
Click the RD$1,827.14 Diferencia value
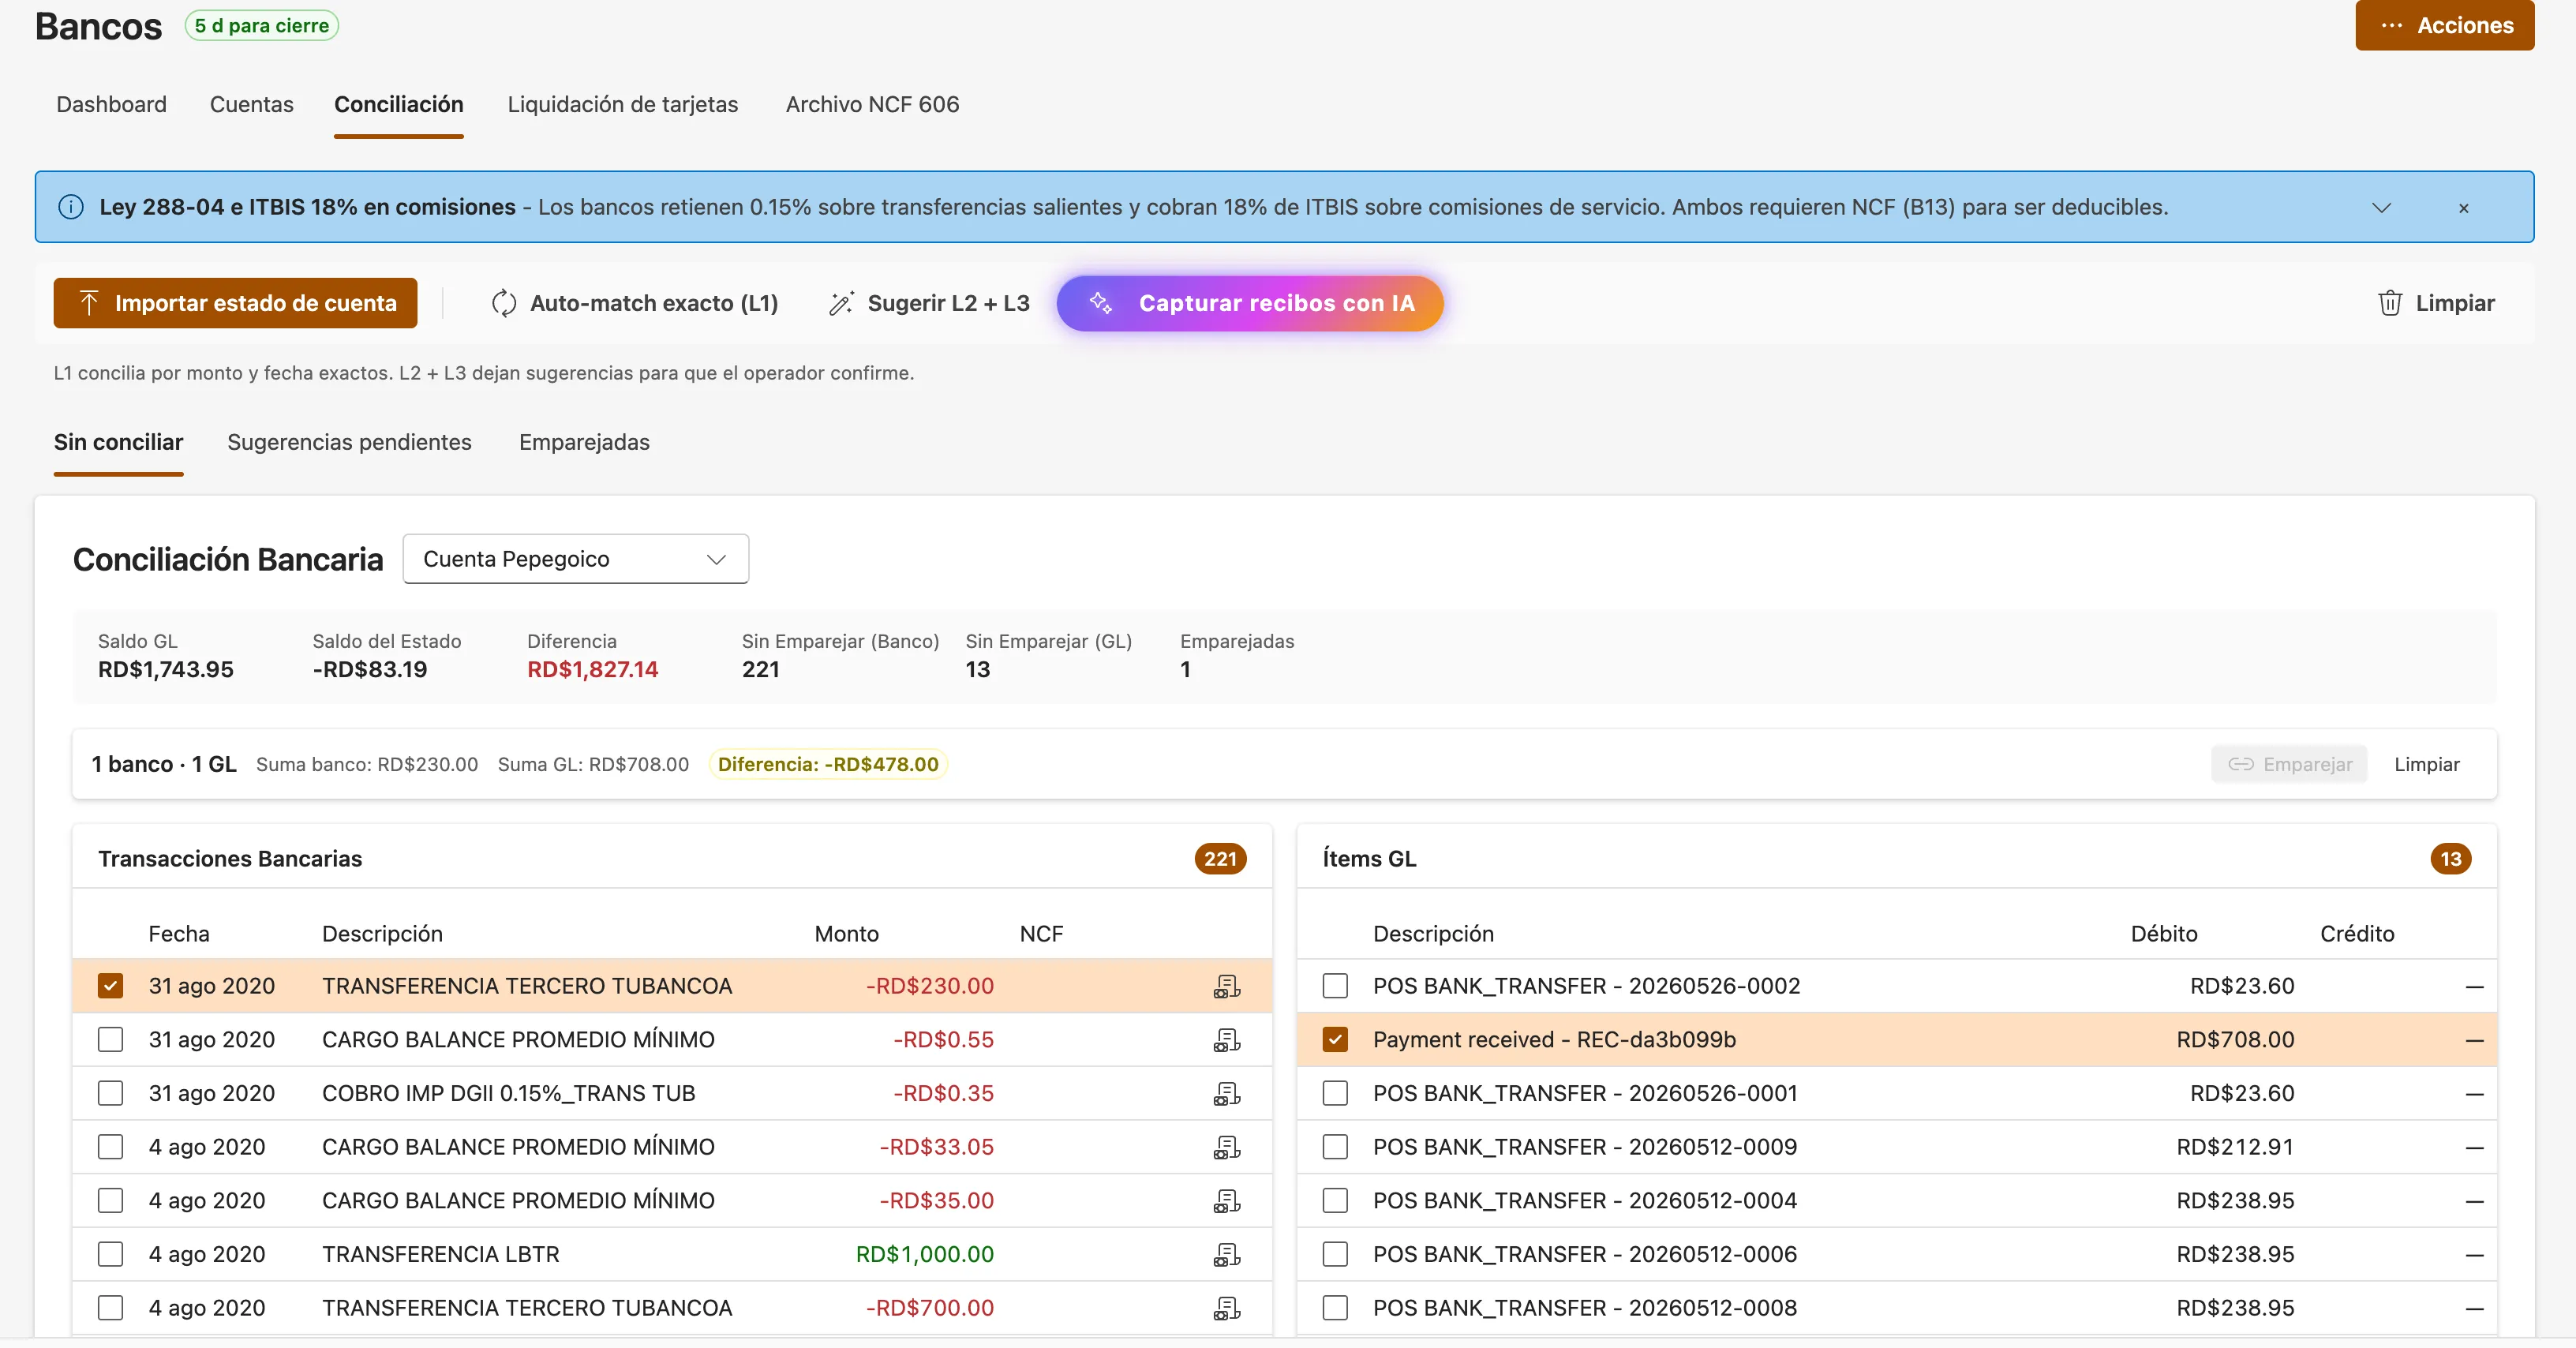(x=593, y=670)
